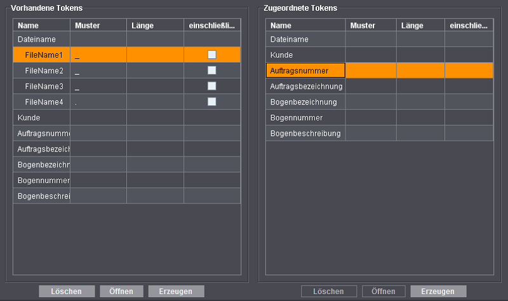Tick the checkbox for FileName4

click(212, 101)
